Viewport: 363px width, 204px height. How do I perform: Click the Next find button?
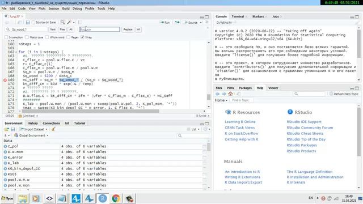[x=53, y=29]
